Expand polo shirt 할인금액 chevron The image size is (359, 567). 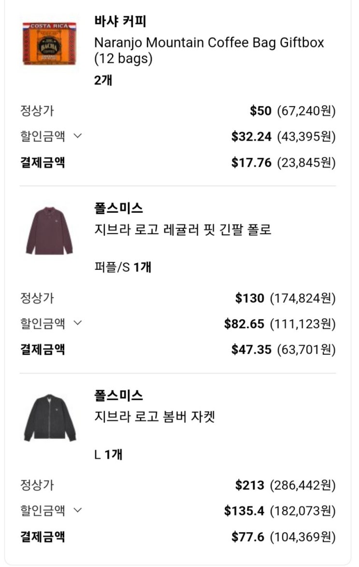tap(77, 323)
